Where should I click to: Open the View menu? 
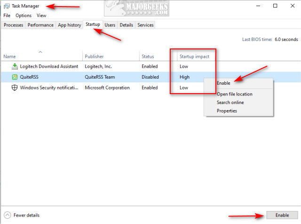point(41,16)
